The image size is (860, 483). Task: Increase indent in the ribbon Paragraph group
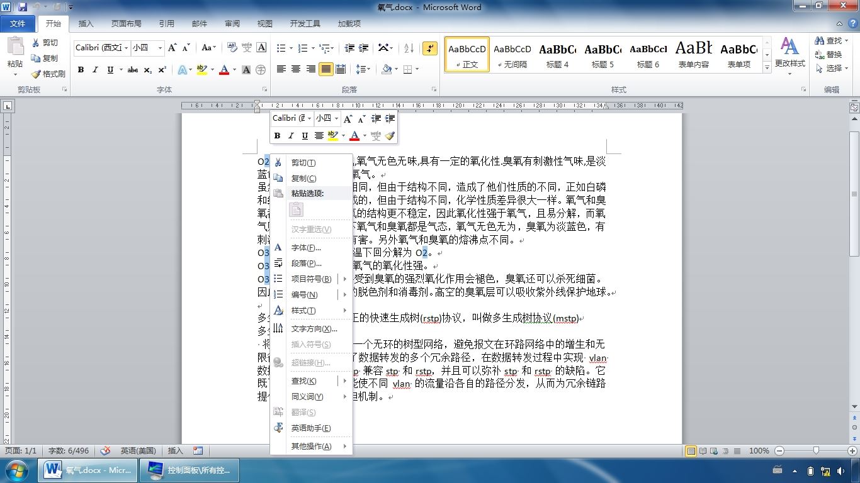click(363, 48)
